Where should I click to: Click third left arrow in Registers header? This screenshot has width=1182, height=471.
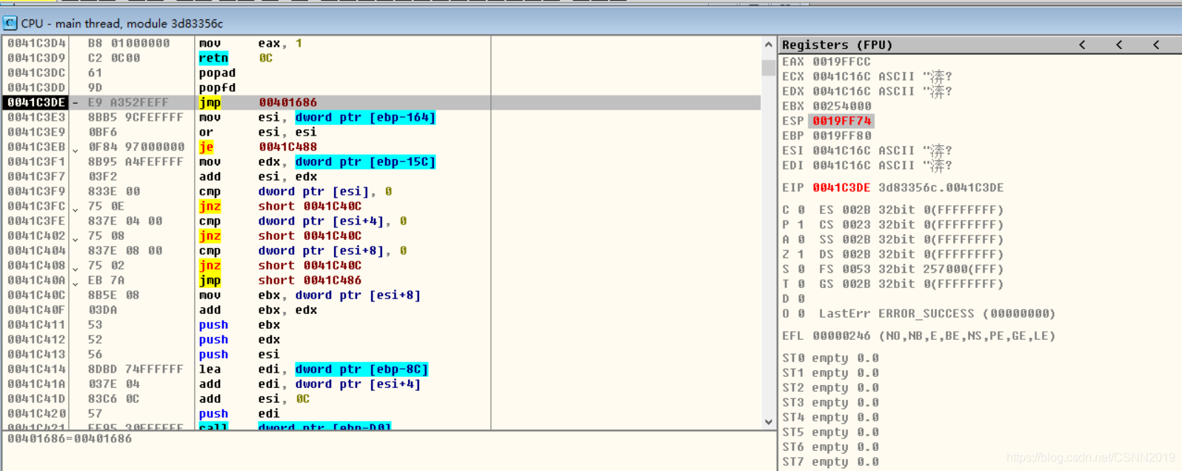(1156, 45)
